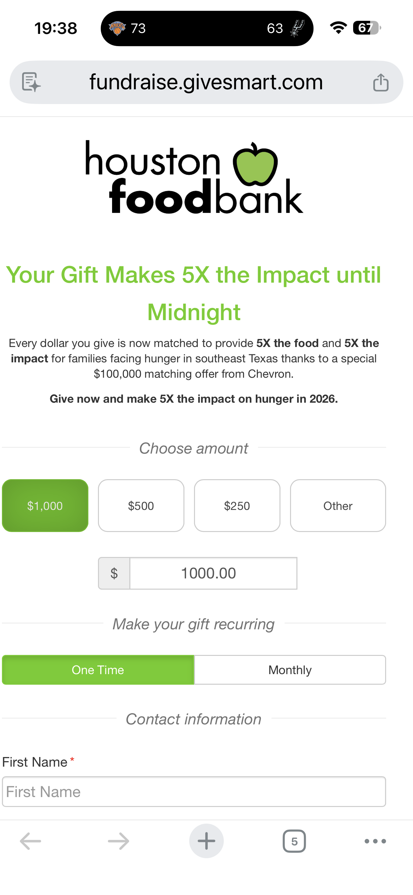Choose the Other amount option
Screen dimensions: 413x895
[338, 505]
